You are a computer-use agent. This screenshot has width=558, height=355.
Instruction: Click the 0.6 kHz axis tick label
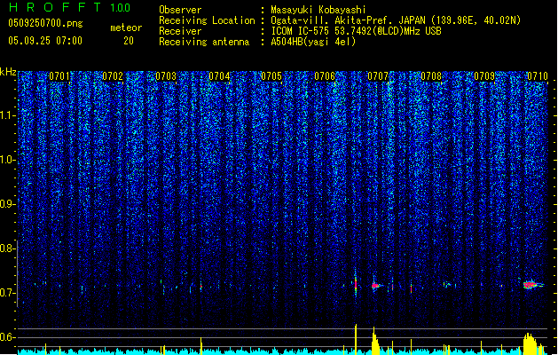click(x=8, y=337)
